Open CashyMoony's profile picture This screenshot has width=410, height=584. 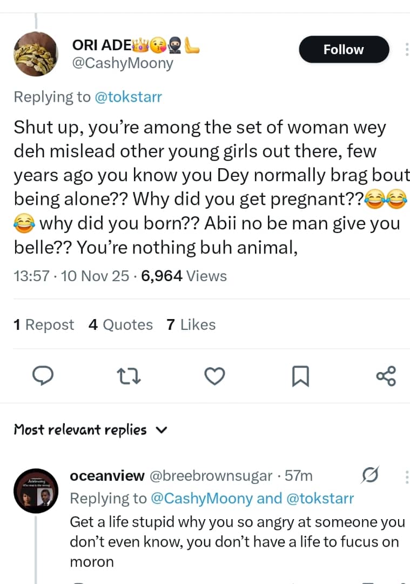36,54
